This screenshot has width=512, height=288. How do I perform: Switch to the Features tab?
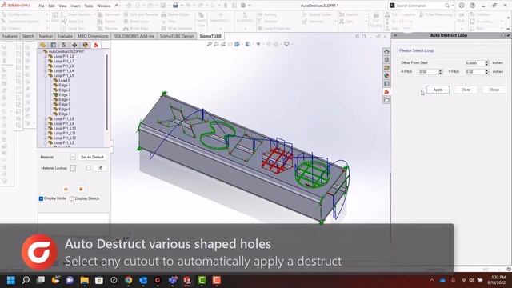10,36
